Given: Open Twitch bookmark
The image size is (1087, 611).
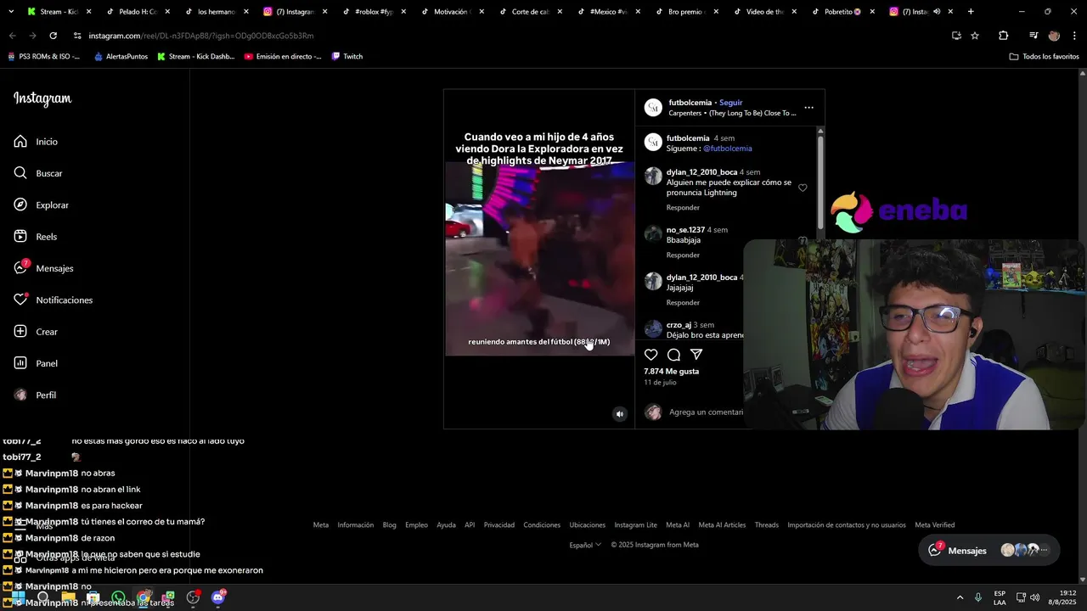Looking at the screenshot, I should click(347, 57).
